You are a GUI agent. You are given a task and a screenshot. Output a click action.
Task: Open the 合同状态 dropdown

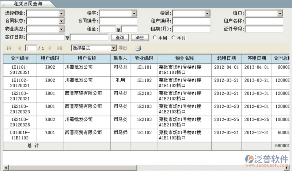pyautogui.click(x=61, y=21)
